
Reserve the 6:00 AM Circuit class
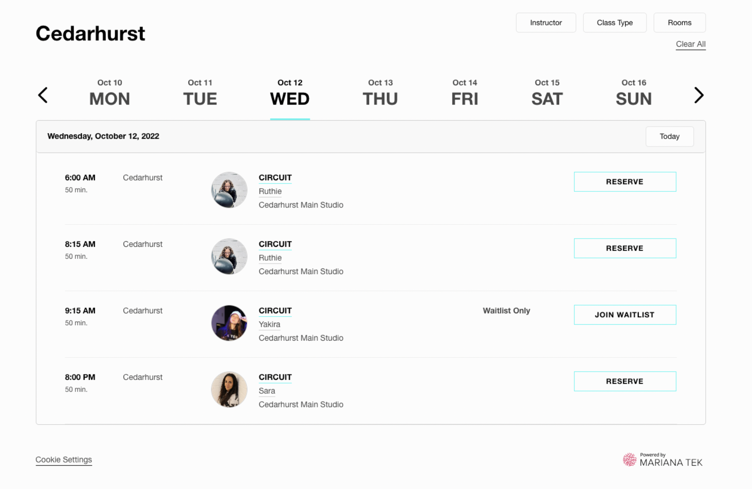(x=624, y=182)
